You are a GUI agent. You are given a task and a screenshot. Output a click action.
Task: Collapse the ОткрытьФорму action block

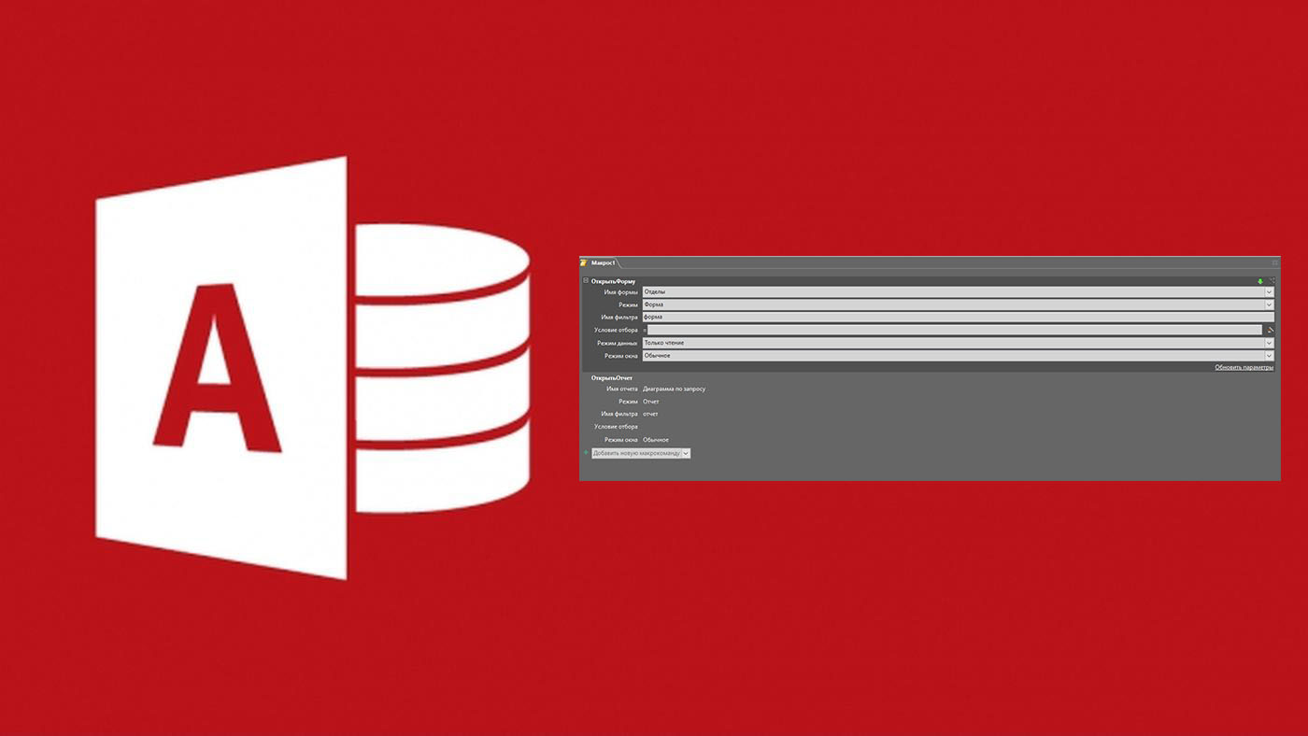(586, 280)
